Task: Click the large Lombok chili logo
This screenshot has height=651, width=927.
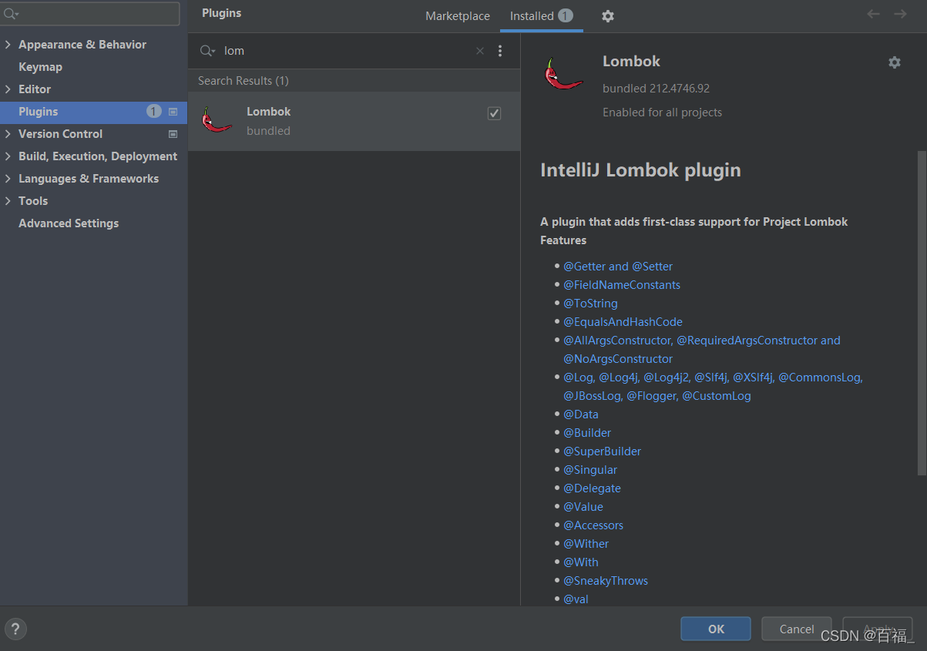Action: pos(563,75)
